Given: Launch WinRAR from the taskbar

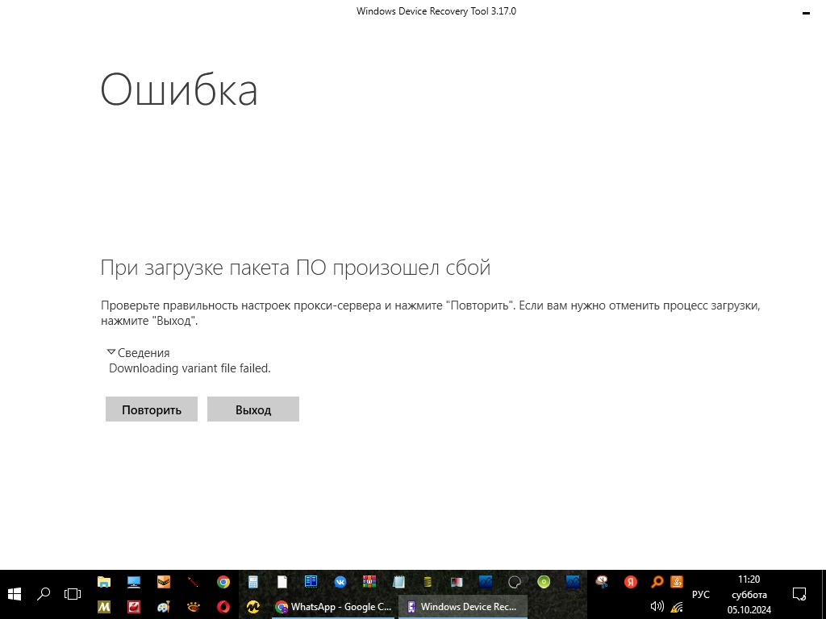Looking at the screenshot, I should tap(369, 582).
